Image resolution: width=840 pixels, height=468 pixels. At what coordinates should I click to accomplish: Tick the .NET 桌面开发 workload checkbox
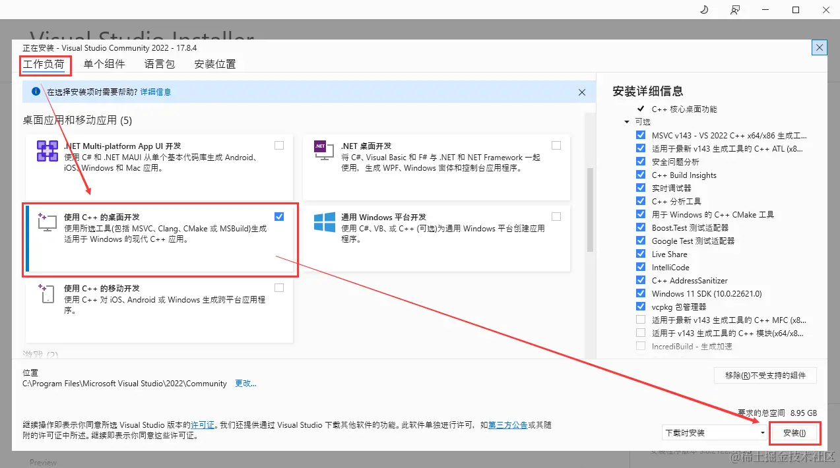(x=556, y=145)
